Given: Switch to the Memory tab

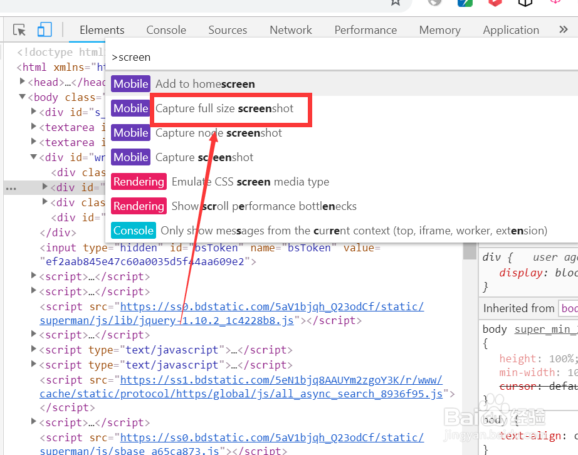Looking at the screenshot, I should pyautogui.click(x=439, y=30).
